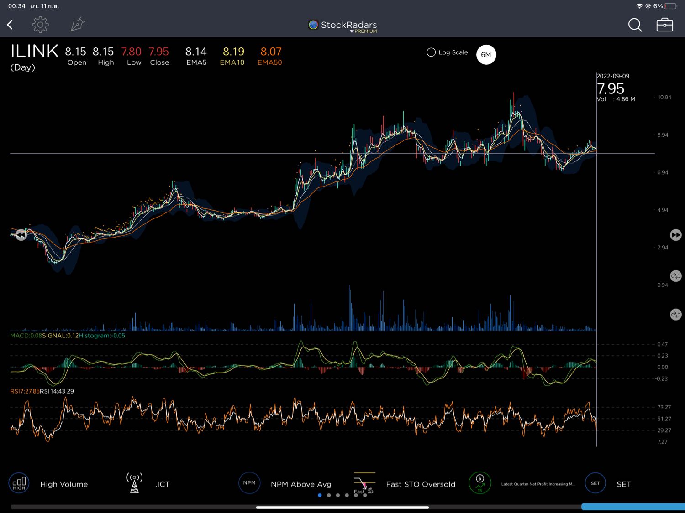Tap the fast-forward double-arrow on chart right

[x=675, y=235]
